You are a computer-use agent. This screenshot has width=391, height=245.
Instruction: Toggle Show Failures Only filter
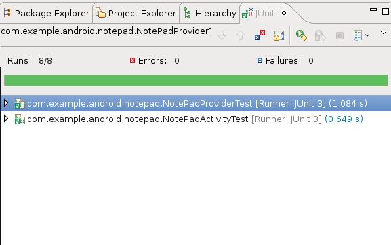pos(260,35)
